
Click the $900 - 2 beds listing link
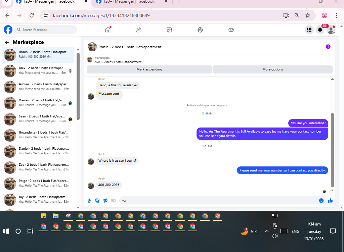point(118,62)
